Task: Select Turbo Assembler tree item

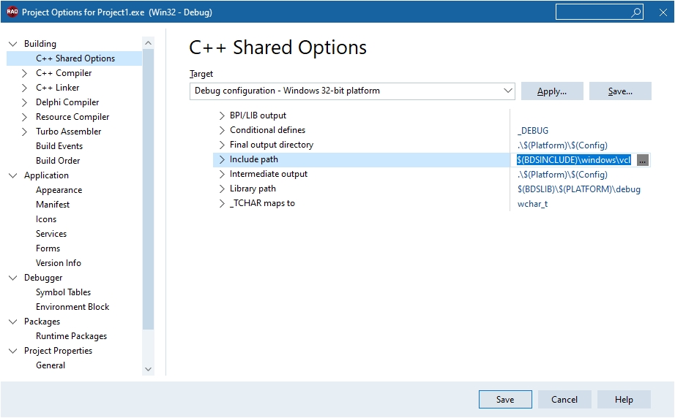Action: (x=68, y=132)
